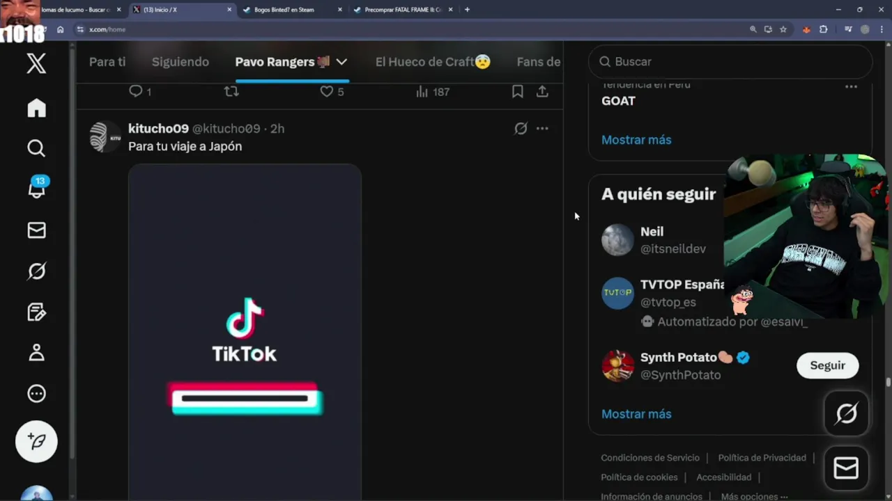The image size is (892, 501).
Task: Open Lists icon in sidebar
Action: (36, 312)
